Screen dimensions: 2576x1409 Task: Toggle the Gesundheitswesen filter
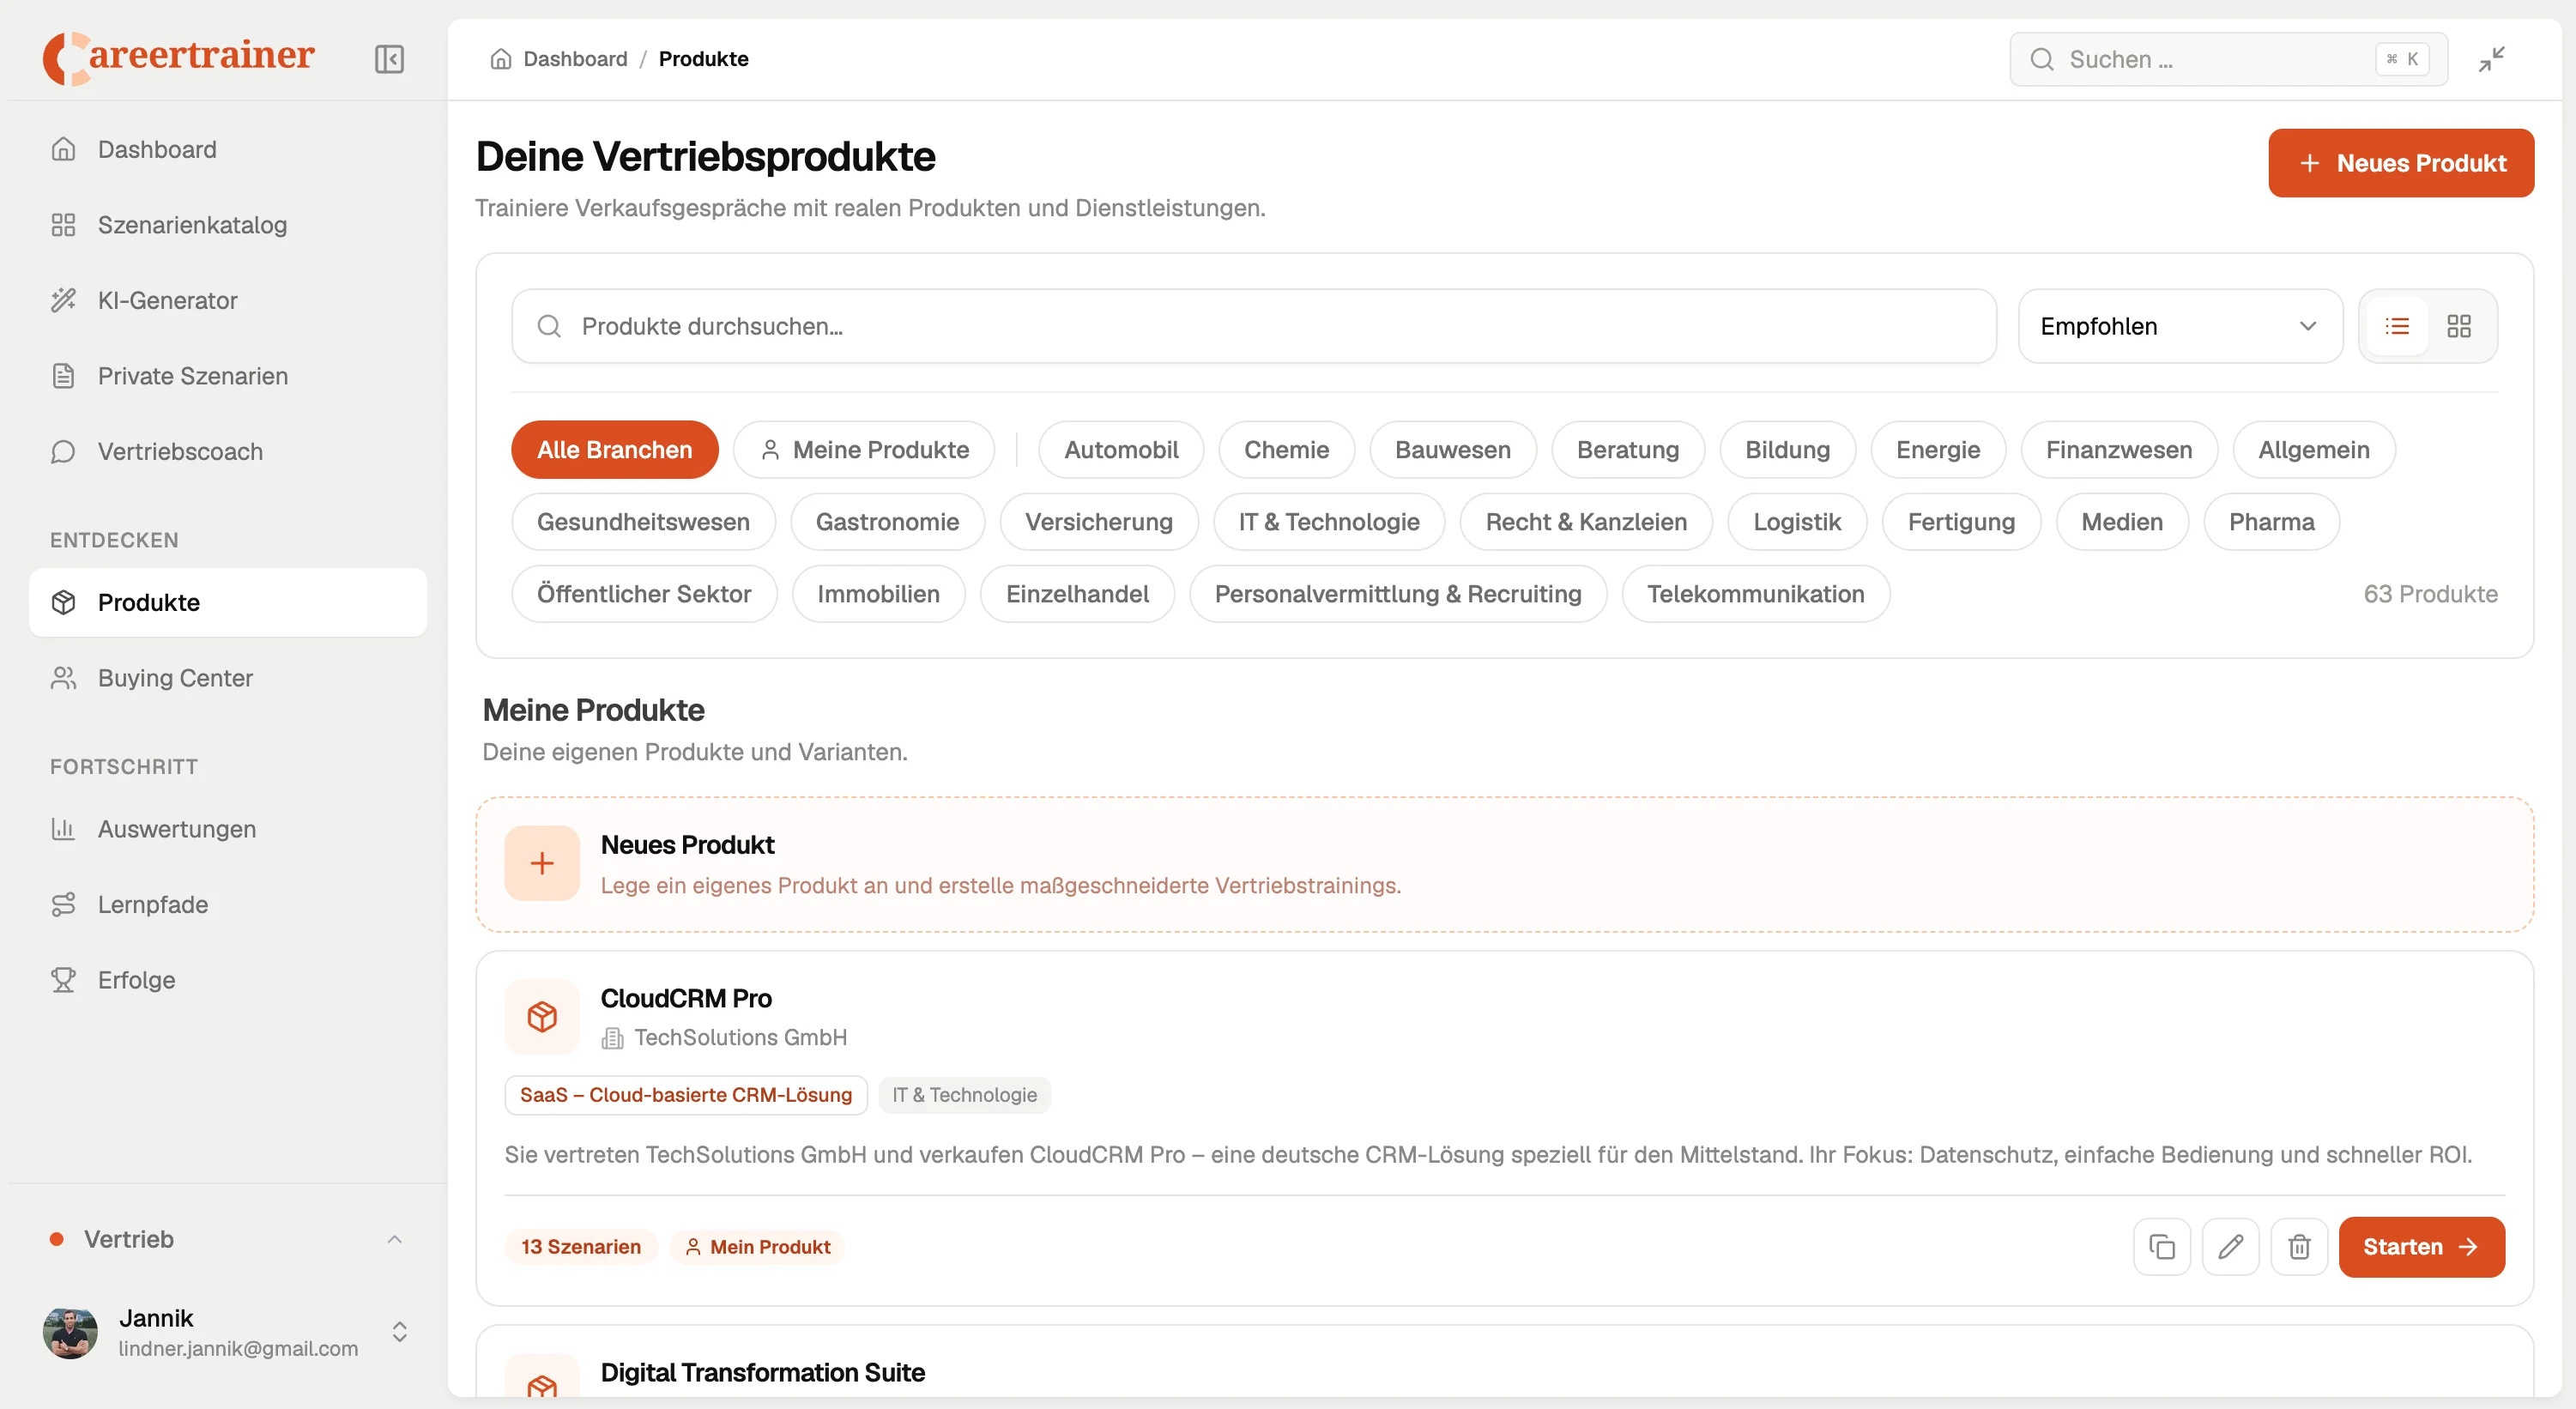(643, 522)
